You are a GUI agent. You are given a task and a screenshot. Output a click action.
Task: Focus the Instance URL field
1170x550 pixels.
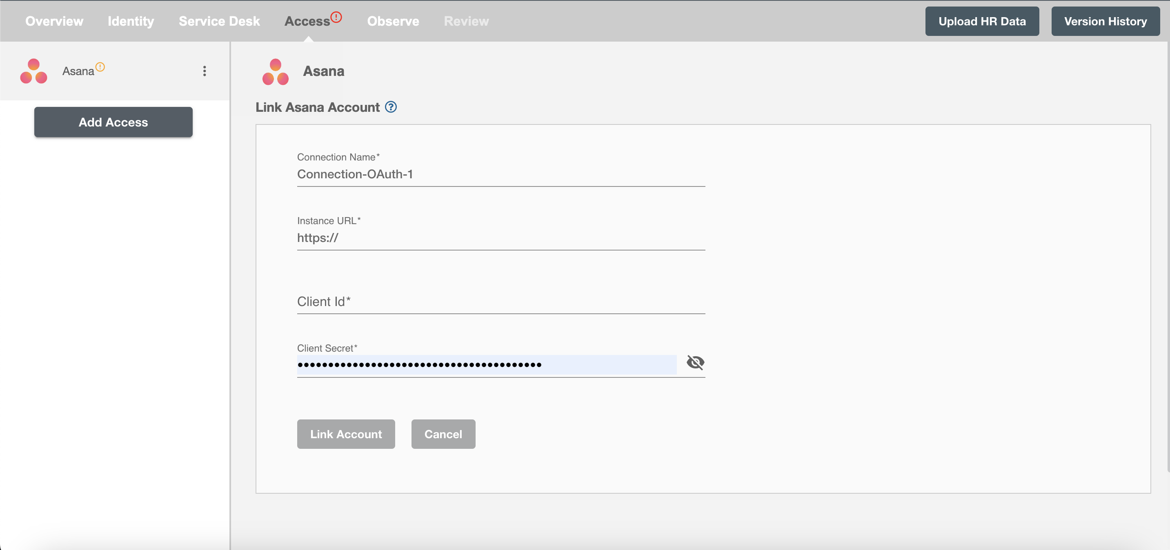coord(500,238)
